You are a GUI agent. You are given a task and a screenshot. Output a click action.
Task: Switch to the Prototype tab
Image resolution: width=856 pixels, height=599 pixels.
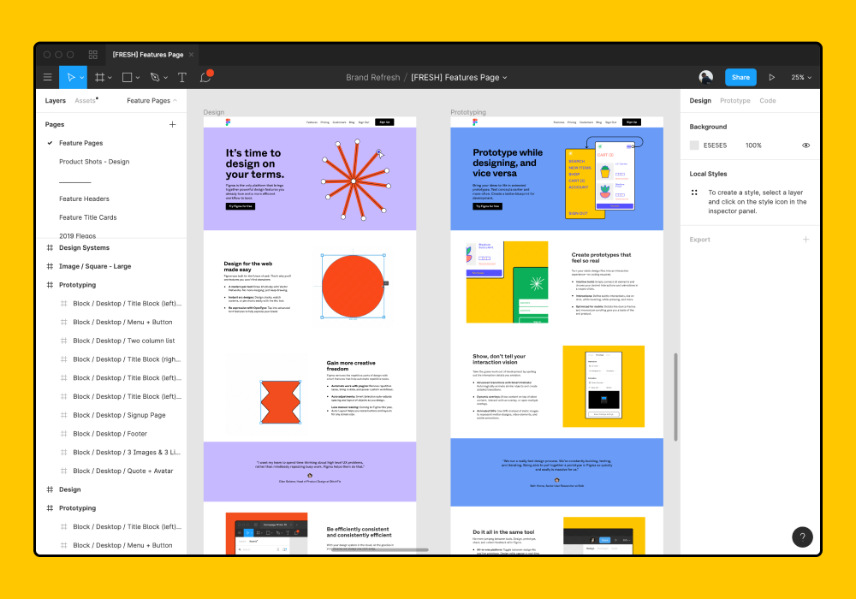(734, 100)
